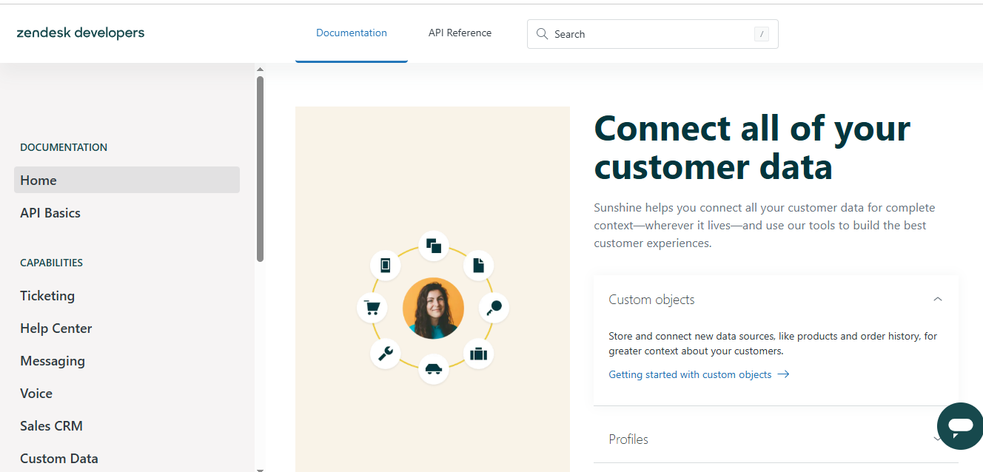The width and height of the screenshot is (983, 472).
Task: Click the magnifying glass icon in circle
Action: (494, 307)
